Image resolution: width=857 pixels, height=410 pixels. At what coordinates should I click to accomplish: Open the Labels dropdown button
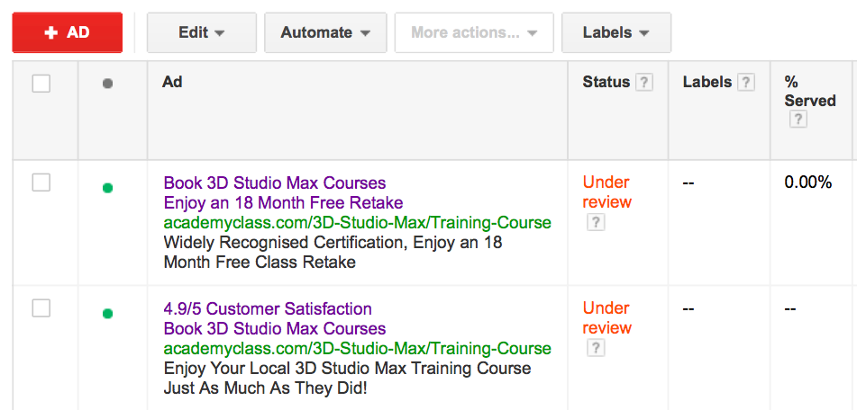(615, 32)
